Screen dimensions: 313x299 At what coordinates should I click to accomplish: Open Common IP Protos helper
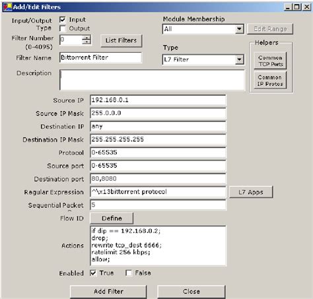(270, 81)
